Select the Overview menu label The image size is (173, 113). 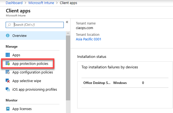pyautogui.click(x=19, y=36)
